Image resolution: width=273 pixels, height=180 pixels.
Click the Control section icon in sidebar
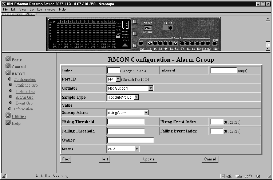pyautogui.click(x=8, y=67)
